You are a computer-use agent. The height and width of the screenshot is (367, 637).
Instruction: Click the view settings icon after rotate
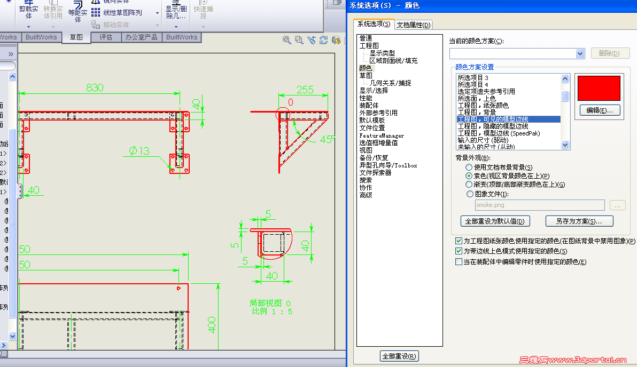pyautogui.click(x=336, y=40)
